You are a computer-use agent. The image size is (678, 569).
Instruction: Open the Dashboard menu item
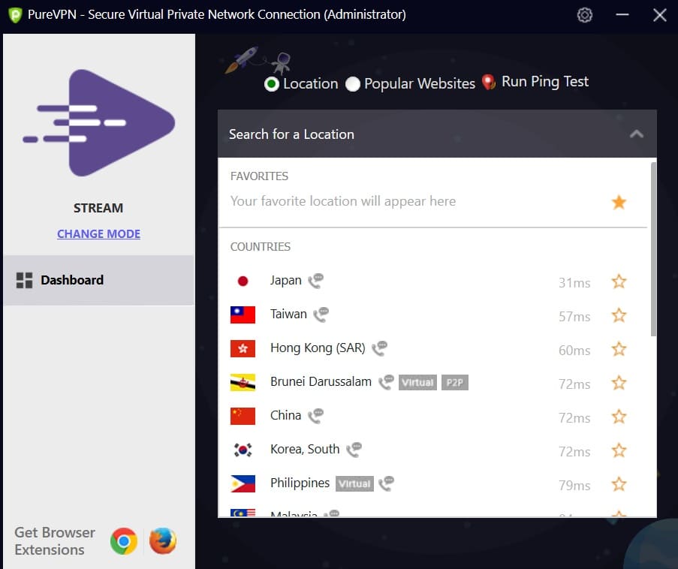99,280
